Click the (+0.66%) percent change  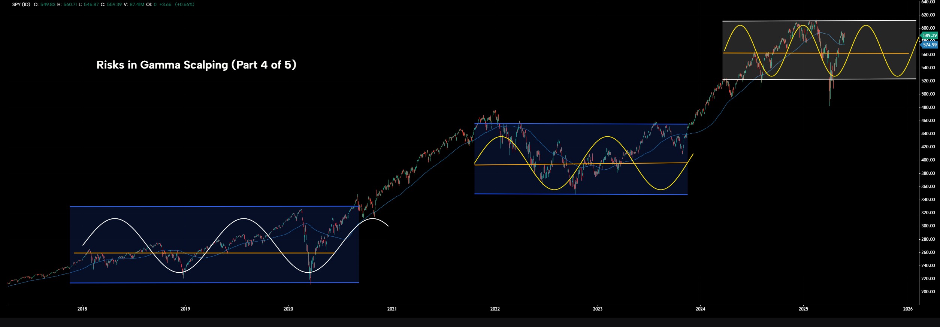coord(185,4)
